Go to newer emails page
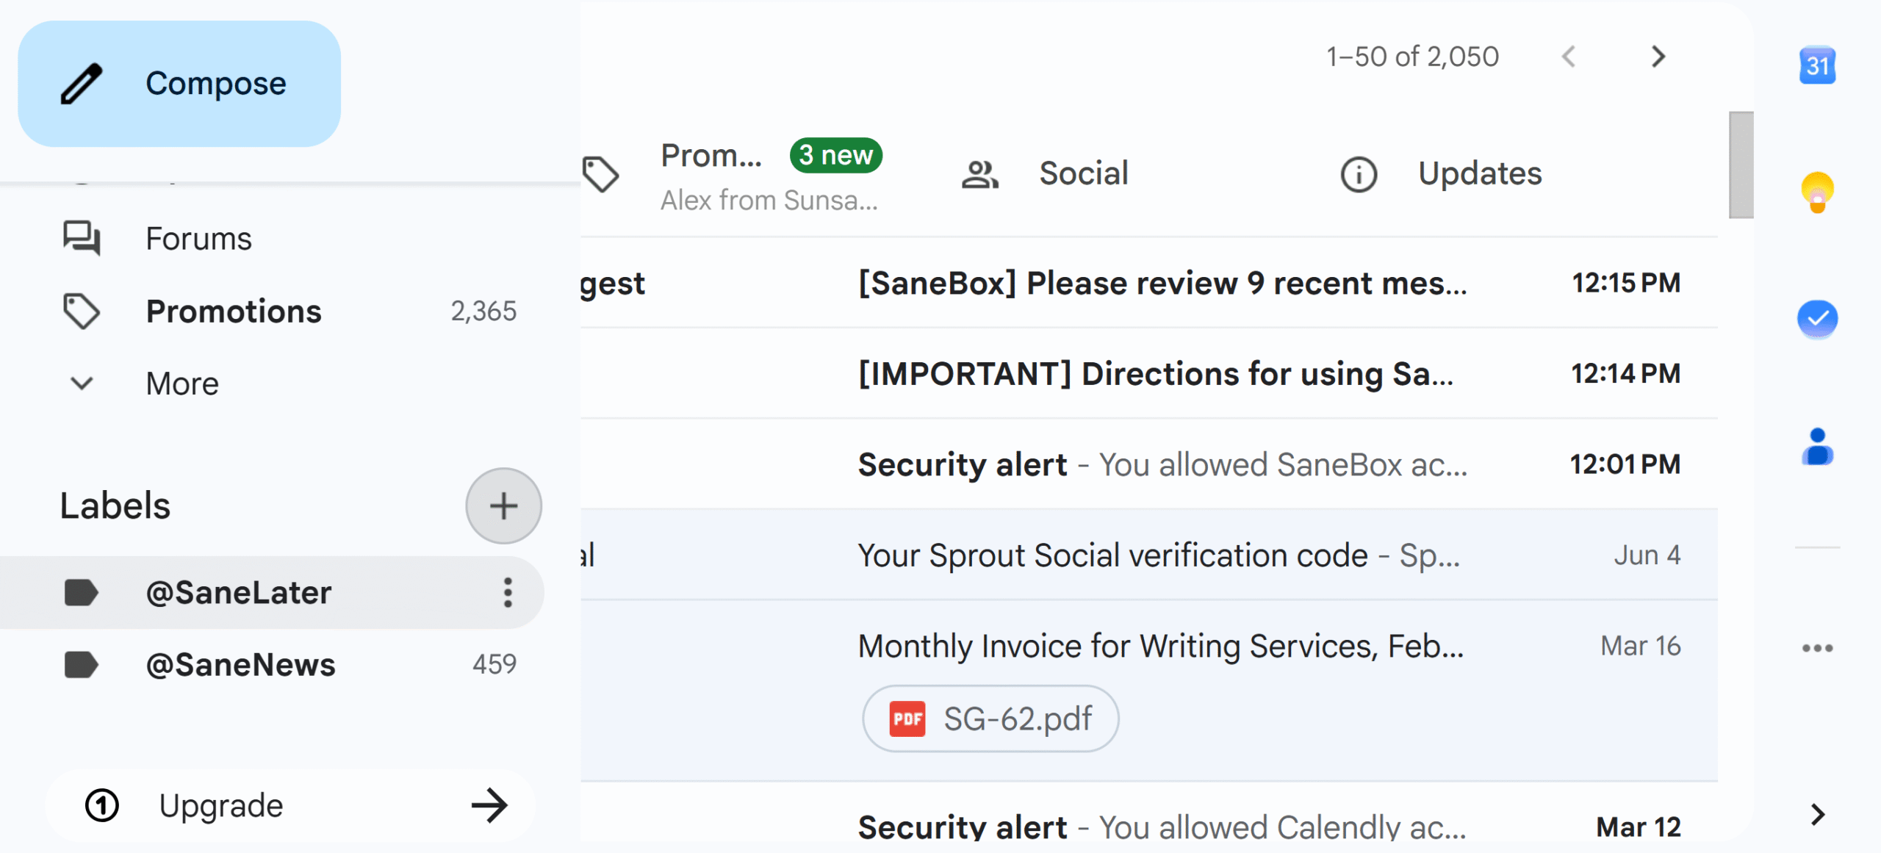 click(x=1569, y=57)
